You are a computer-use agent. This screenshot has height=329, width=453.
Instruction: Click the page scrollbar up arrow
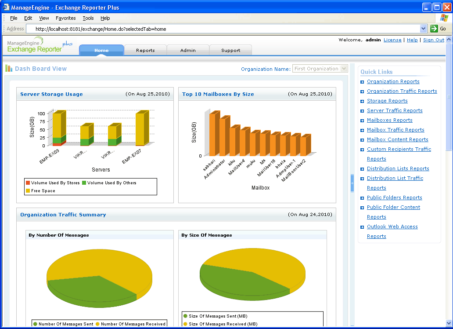(x=449, y=40)
